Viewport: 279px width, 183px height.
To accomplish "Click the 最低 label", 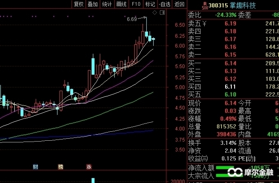I will tap(244, 119).
